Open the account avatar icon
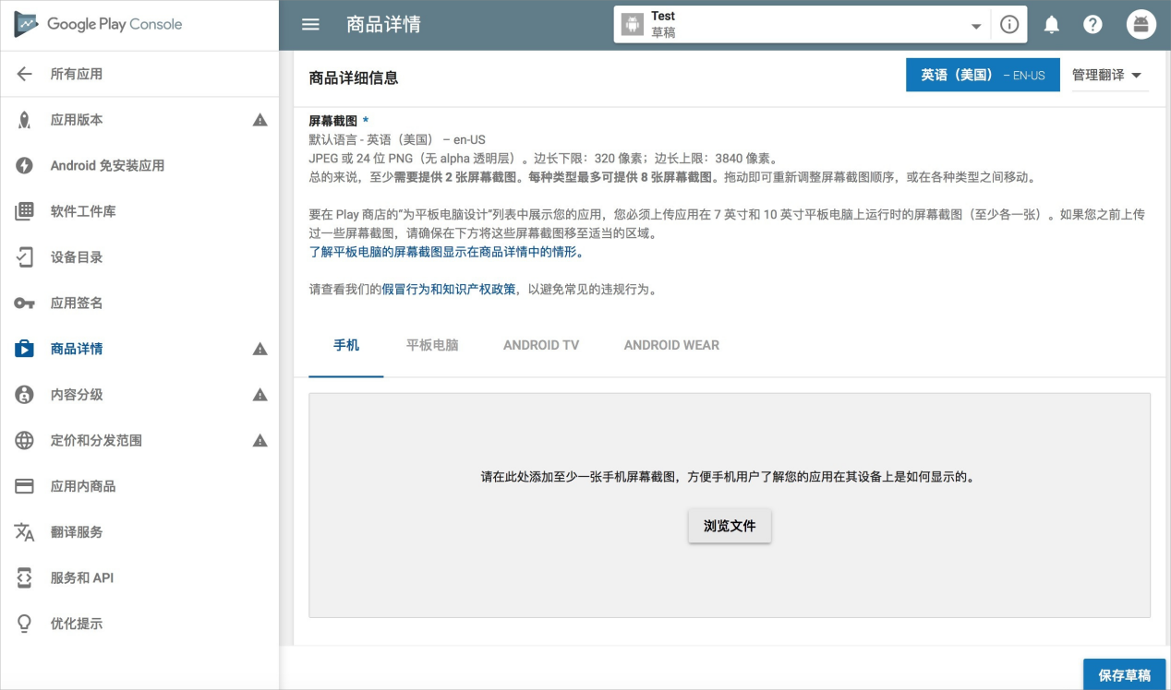Screen dimensions: 1171x690 1141,25
